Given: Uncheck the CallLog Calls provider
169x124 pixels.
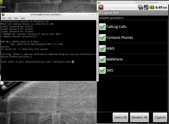Looking at the screenshot, I should pos(102,27).
